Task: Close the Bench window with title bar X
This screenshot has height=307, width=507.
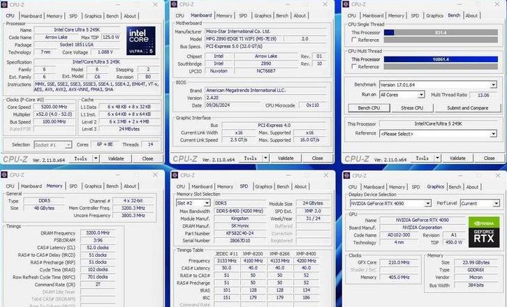Action: click(x=497, y=4)
